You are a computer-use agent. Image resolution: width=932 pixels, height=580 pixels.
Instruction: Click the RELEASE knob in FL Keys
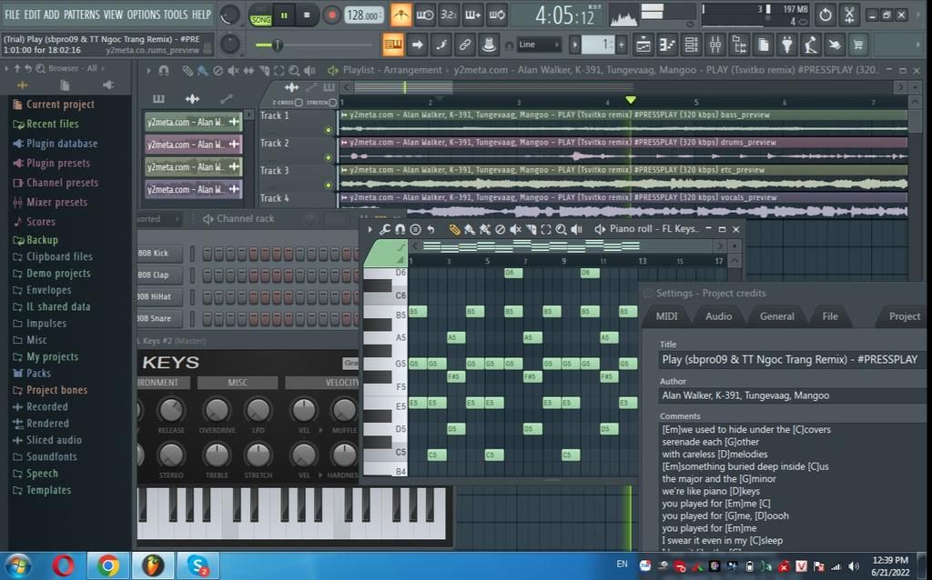[x=171, y=410]
